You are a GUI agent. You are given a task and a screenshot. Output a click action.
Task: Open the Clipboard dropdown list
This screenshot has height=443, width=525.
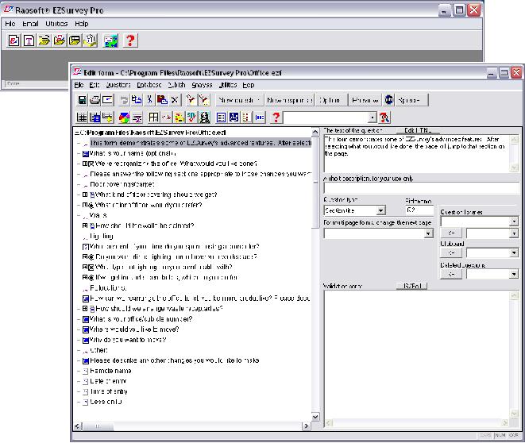pos(514,253)
